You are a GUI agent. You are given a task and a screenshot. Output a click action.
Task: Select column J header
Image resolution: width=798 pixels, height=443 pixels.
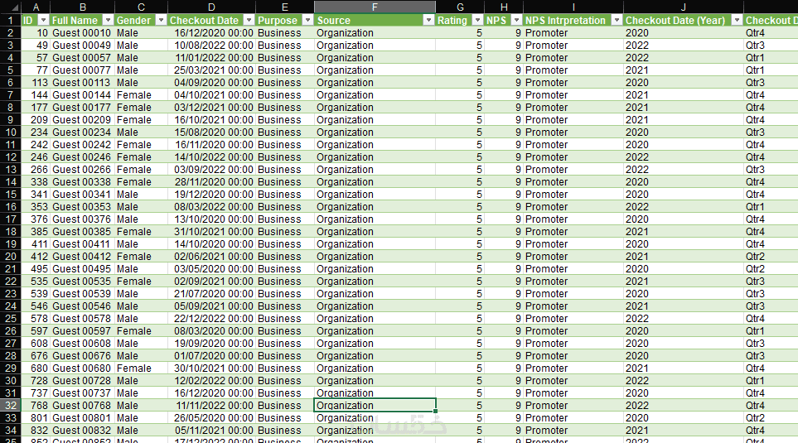pos(684,7)
